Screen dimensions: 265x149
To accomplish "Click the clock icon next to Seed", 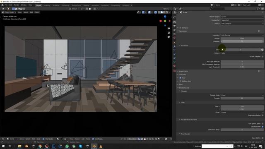I will coord(262,50).
